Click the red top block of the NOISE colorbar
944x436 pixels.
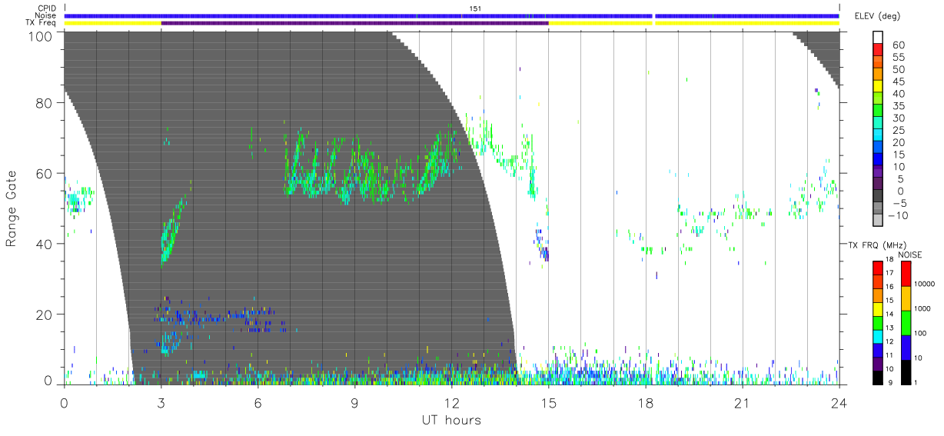tap(906, 273)
